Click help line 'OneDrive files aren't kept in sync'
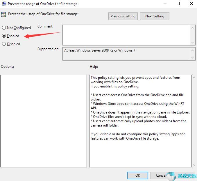197x181 pixels. pos(129,117)
